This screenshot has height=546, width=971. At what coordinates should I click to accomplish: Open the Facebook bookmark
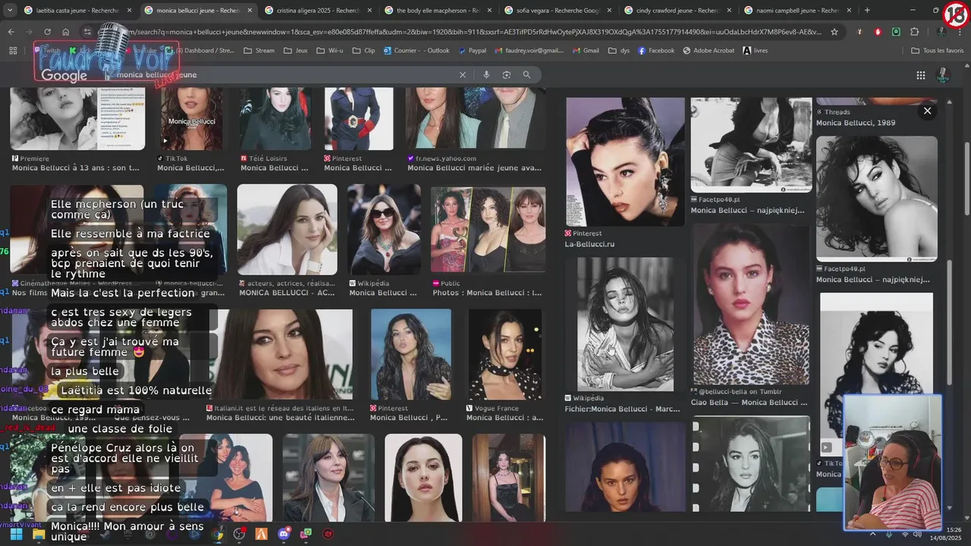tap(655, 51)
